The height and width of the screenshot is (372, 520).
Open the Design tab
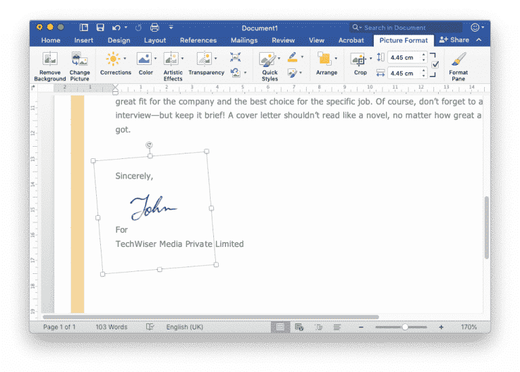tap(118, 40)
